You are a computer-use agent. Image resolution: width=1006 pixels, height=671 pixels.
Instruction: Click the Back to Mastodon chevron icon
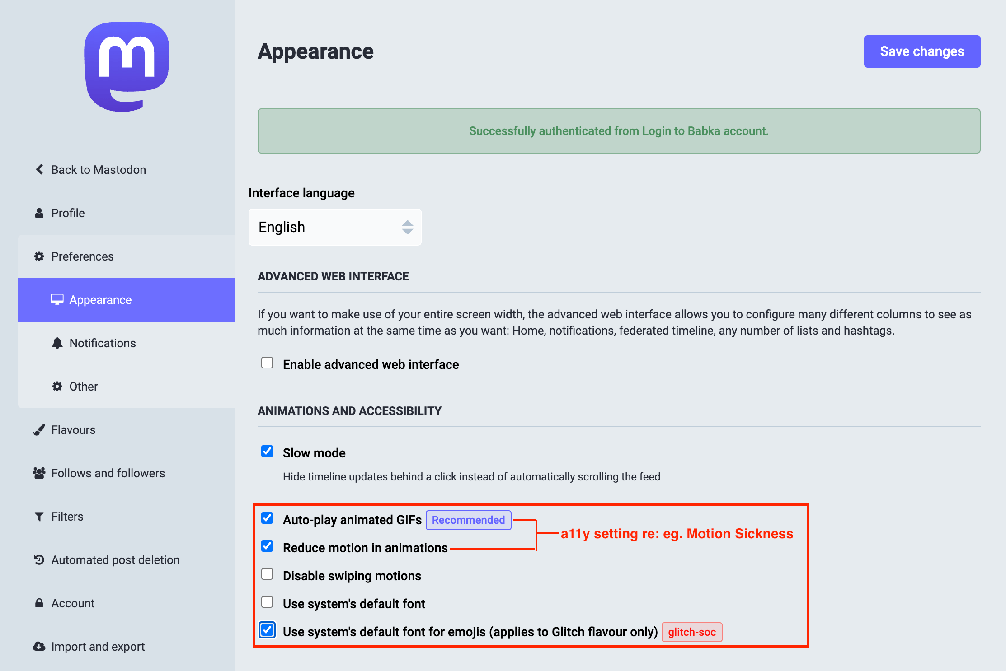point(39,169)
